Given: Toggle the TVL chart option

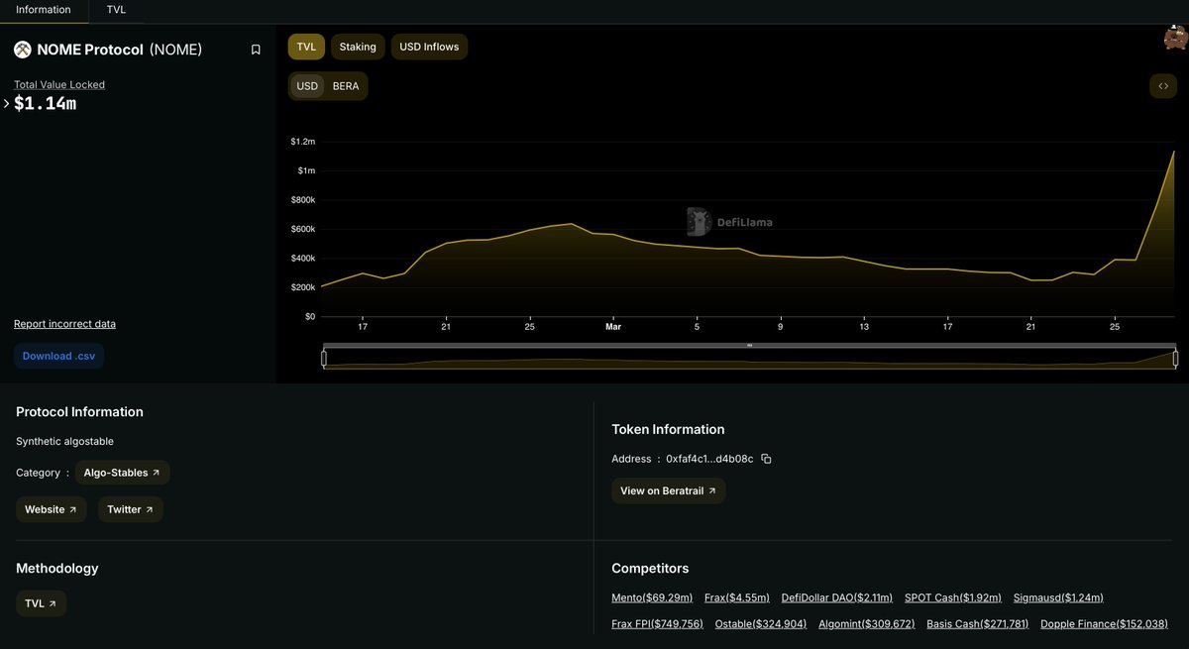Looking at the screenshot, I should (306, 47).
